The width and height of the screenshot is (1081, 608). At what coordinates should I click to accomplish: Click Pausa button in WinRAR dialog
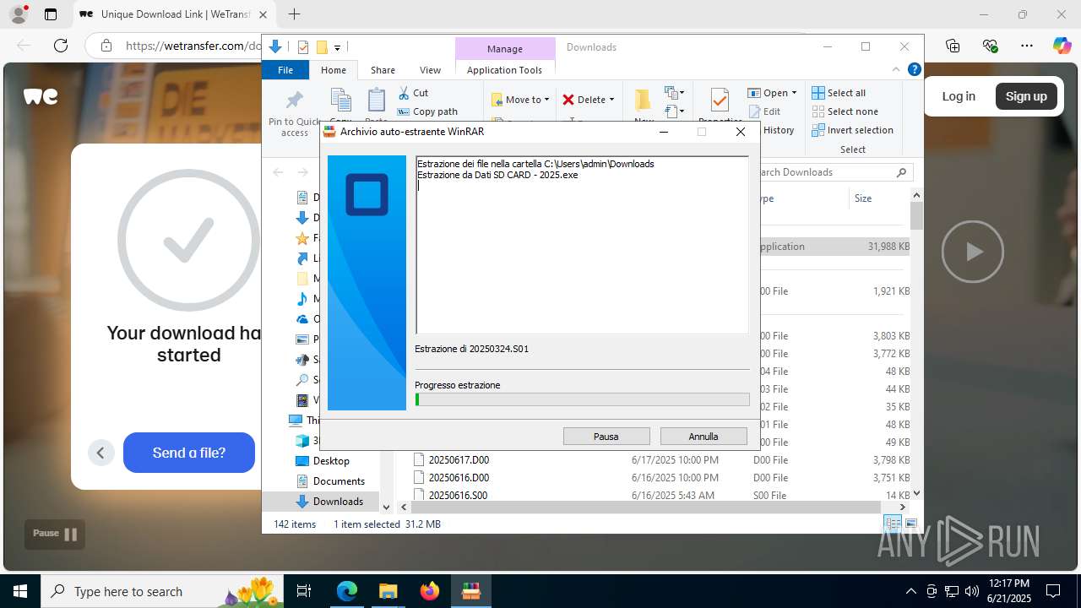pyautogui.click(x=606, y=437)
